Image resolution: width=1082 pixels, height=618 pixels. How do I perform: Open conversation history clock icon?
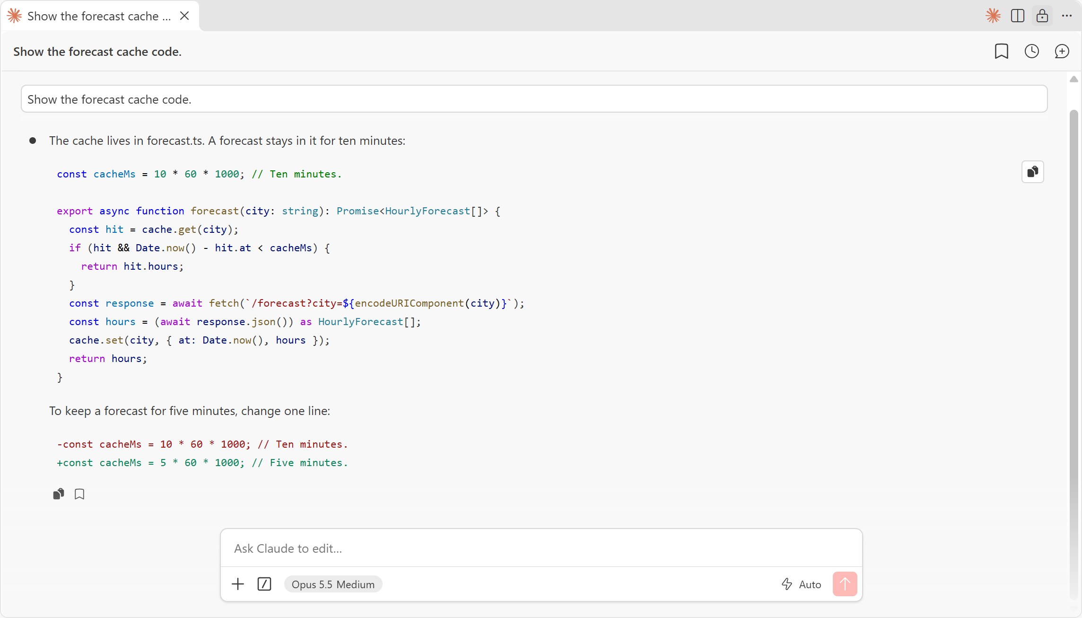point(1032,51)
